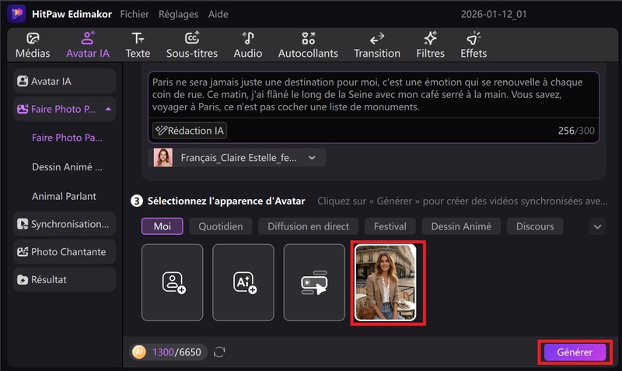Click the Résultat folder icon
Viewport: 622px width, 371px height.
click(23, 280)
